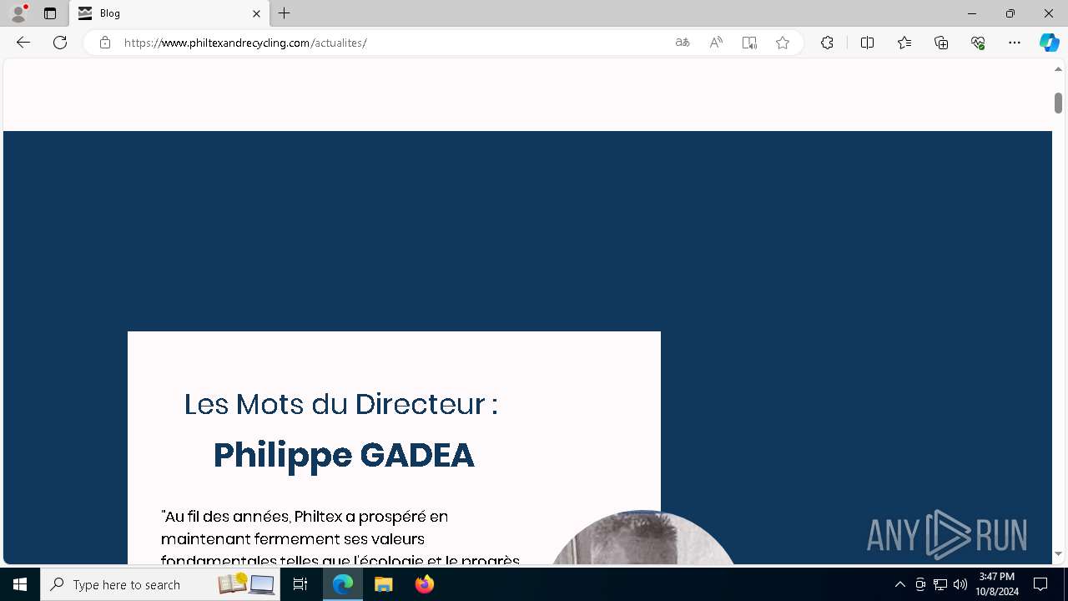Enter Immersive Reader mode
This screenshot has height=601, width=1068.
749,43
